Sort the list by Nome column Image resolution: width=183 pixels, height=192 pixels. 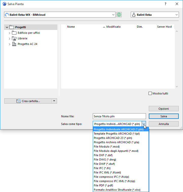pyautogui.click(x=86, y=27)
